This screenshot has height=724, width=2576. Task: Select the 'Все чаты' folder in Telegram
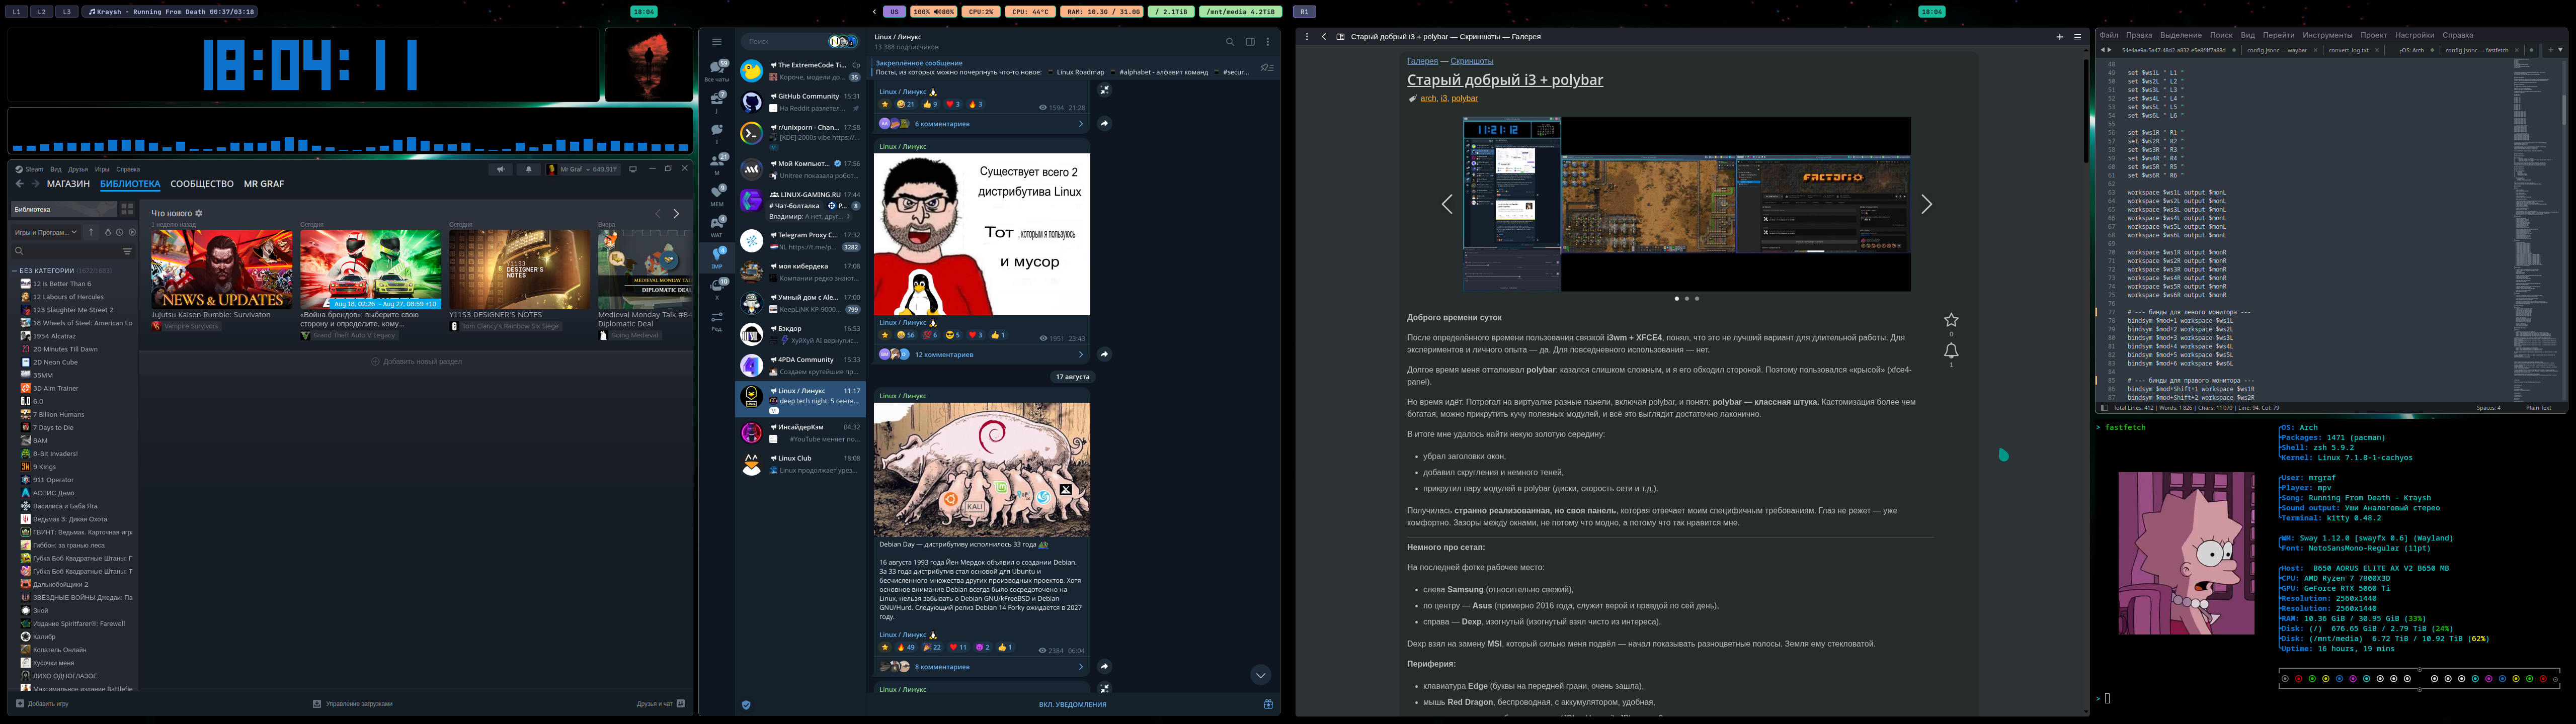click(717, 70)
